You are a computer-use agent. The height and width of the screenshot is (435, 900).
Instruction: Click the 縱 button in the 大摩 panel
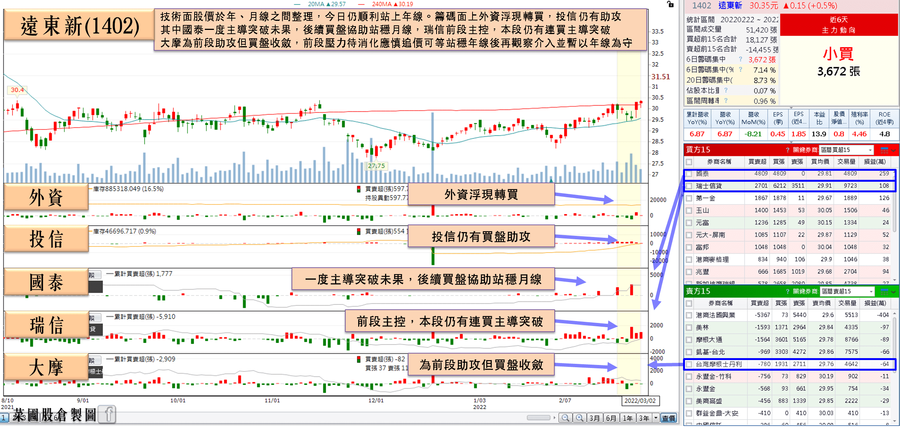pyautogui.click(x=95, y=360)
